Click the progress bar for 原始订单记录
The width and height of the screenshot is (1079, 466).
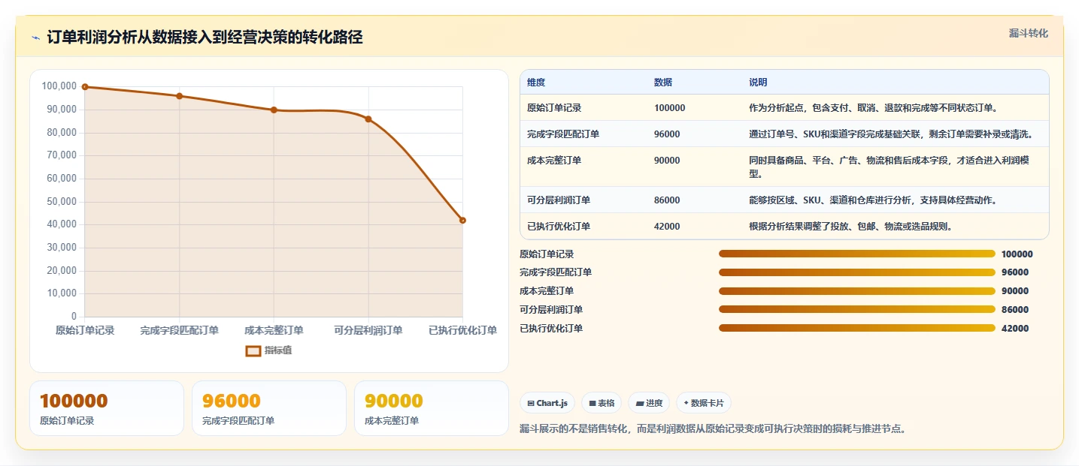point(857,254)
